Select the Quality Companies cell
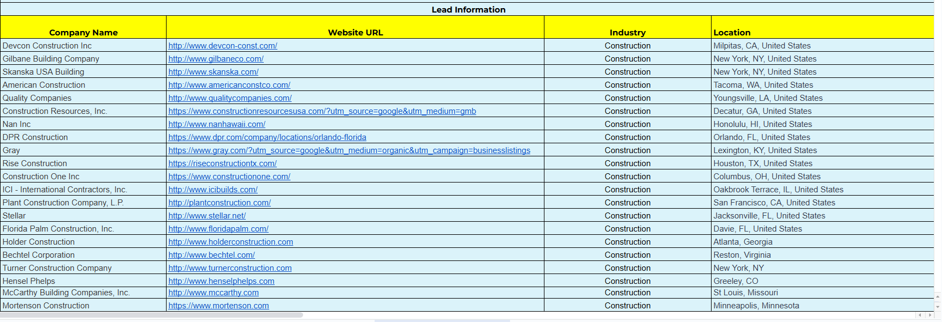 [83, 98]
